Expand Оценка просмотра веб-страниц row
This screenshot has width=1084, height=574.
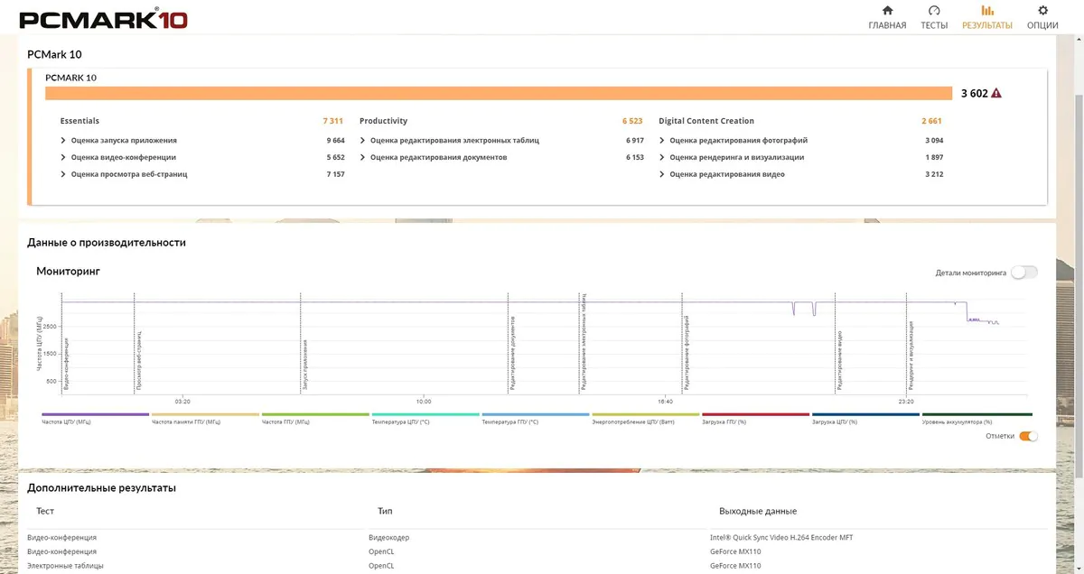click(63, 174)
